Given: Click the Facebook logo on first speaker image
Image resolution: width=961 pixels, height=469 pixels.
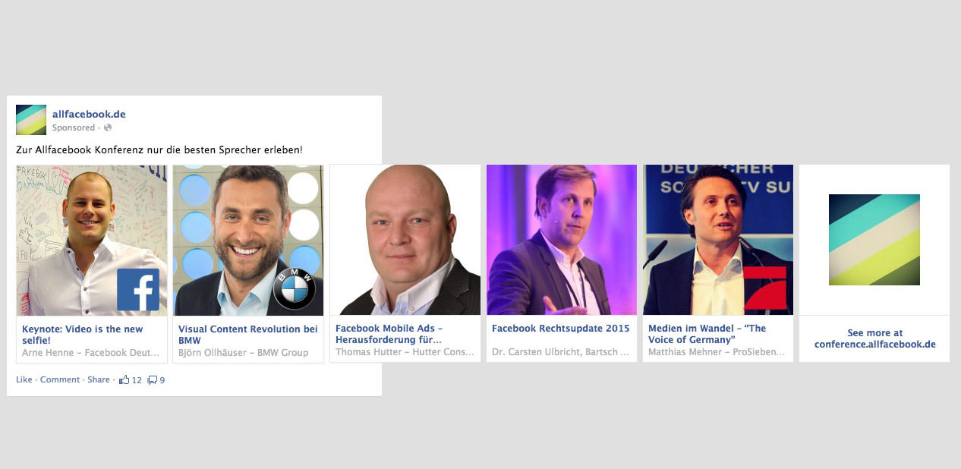Looking at the screenshot, I should [138, 289].
